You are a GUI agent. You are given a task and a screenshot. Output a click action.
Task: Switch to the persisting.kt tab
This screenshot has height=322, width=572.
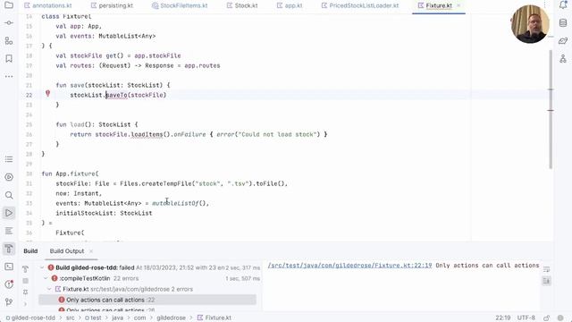112,5
